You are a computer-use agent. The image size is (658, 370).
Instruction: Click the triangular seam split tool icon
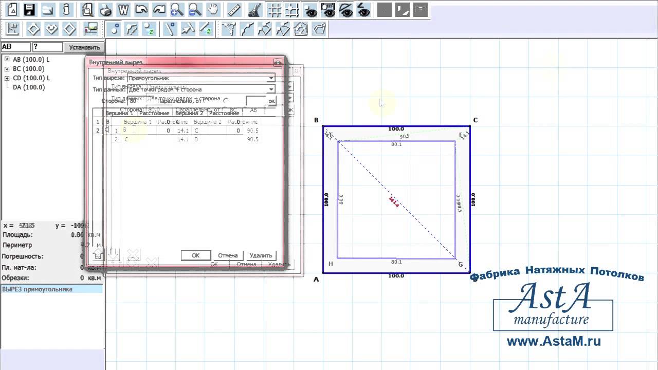click(229, 28)
